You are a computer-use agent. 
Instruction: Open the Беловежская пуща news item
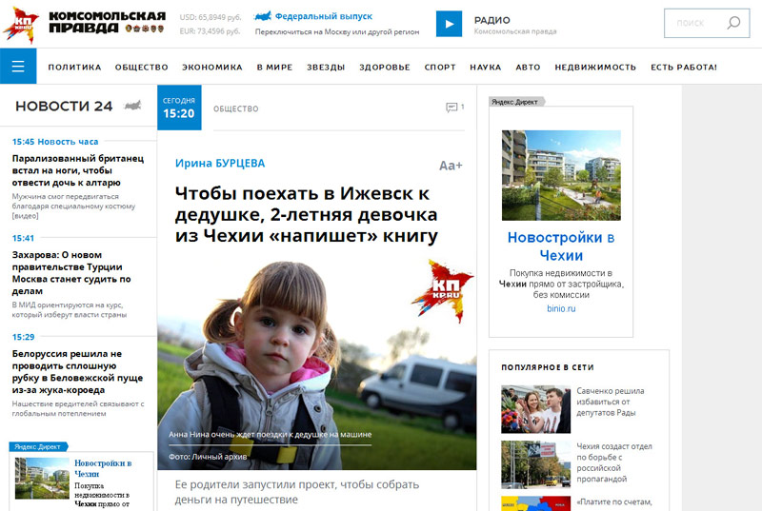tap(78, 372)
